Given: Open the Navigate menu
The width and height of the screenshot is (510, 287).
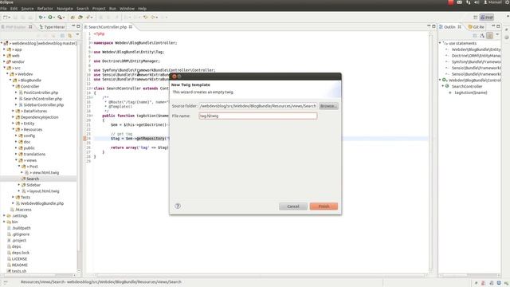Looking at the screenshot, I should 65,9.
